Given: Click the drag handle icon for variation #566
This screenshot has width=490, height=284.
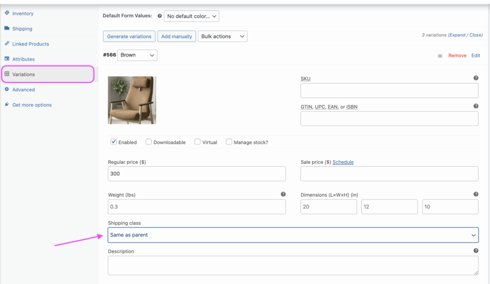Looking at the screenshot, I should (440, 56).
